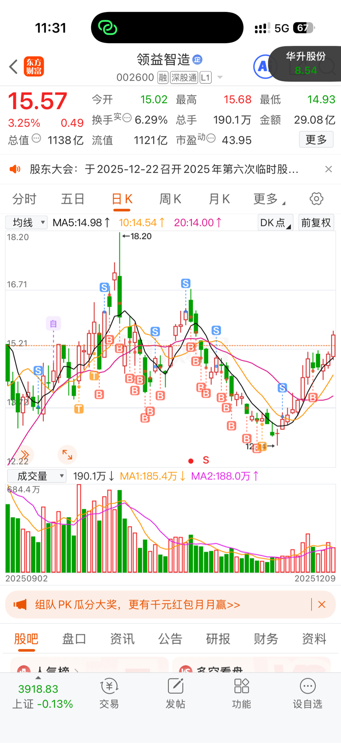The height and width of the screenshot is (743, 341).
Task: Read the 股东大会 announcement text
Action: coord(164,169)
